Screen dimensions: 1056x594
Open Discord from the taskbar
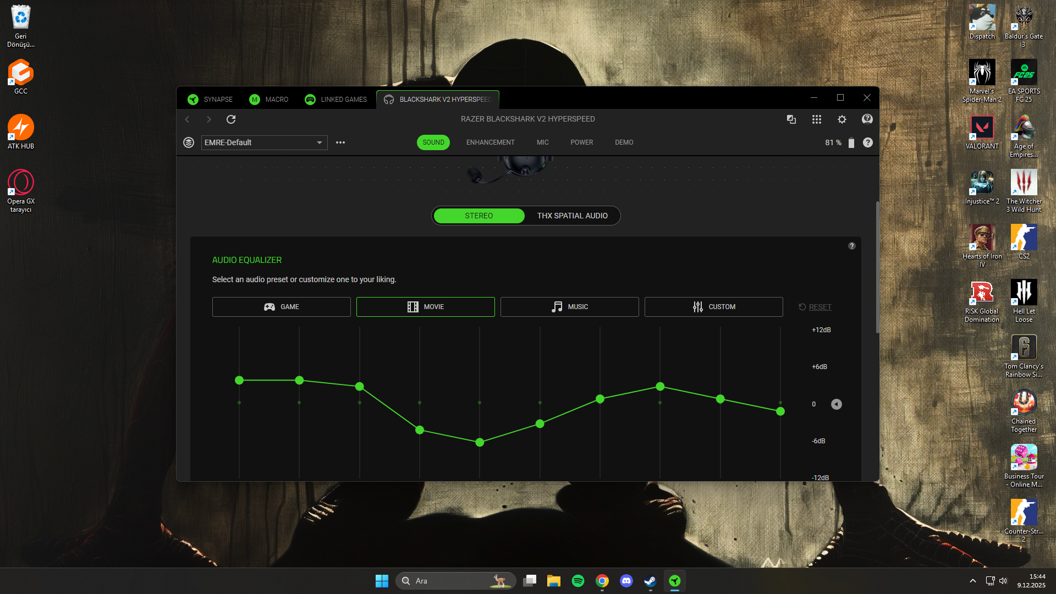coord(626,581)
